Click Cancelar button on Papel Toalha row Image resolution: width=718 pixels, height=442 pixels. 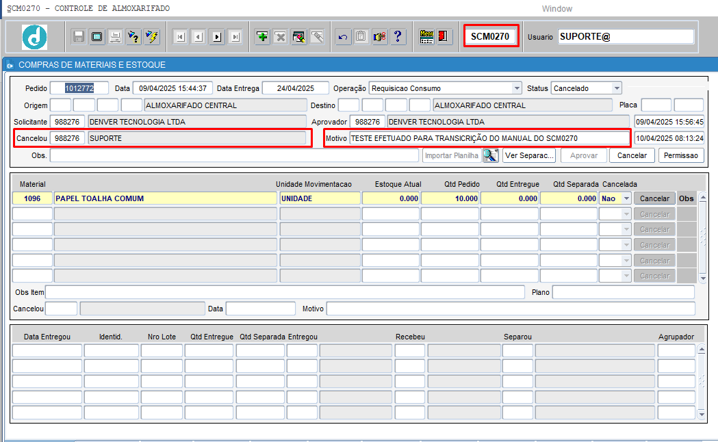pyautogui.click(x=654, y=198)
